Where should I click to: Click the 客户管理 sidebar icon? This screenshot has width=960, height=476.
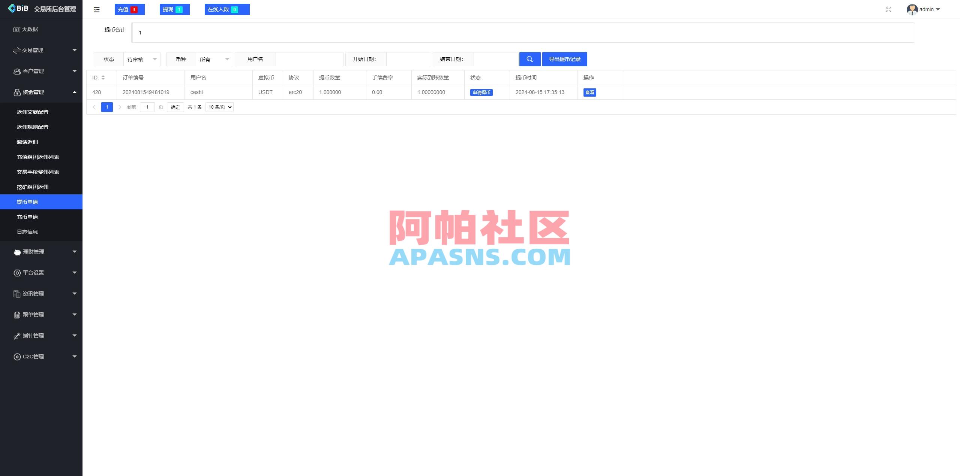17,71
